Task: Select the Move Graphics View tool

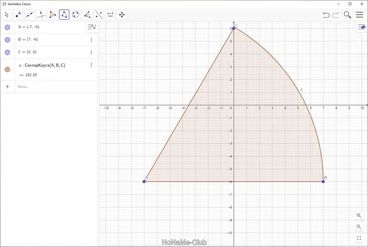Action: (x=121, y=15)
